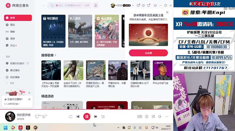Open the 开车必备 playlist cover
This screenshot has width=235, height=131.
pyautogui.click(x=51, y=70)
